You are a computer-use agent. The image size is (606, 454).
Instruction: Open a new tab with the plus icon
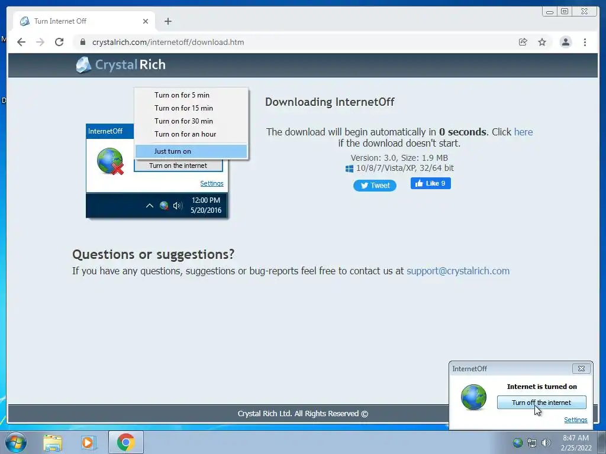(x=167, y=21)
